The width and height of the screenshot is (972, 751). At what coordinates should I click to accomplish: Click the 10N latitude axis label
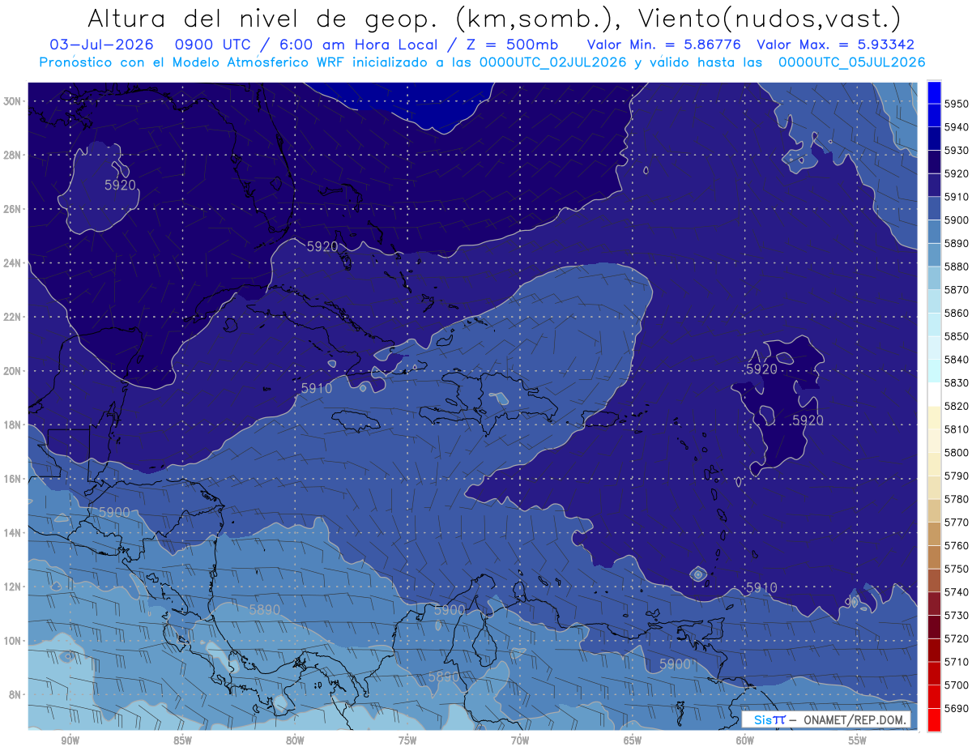(x=12, y=641)
